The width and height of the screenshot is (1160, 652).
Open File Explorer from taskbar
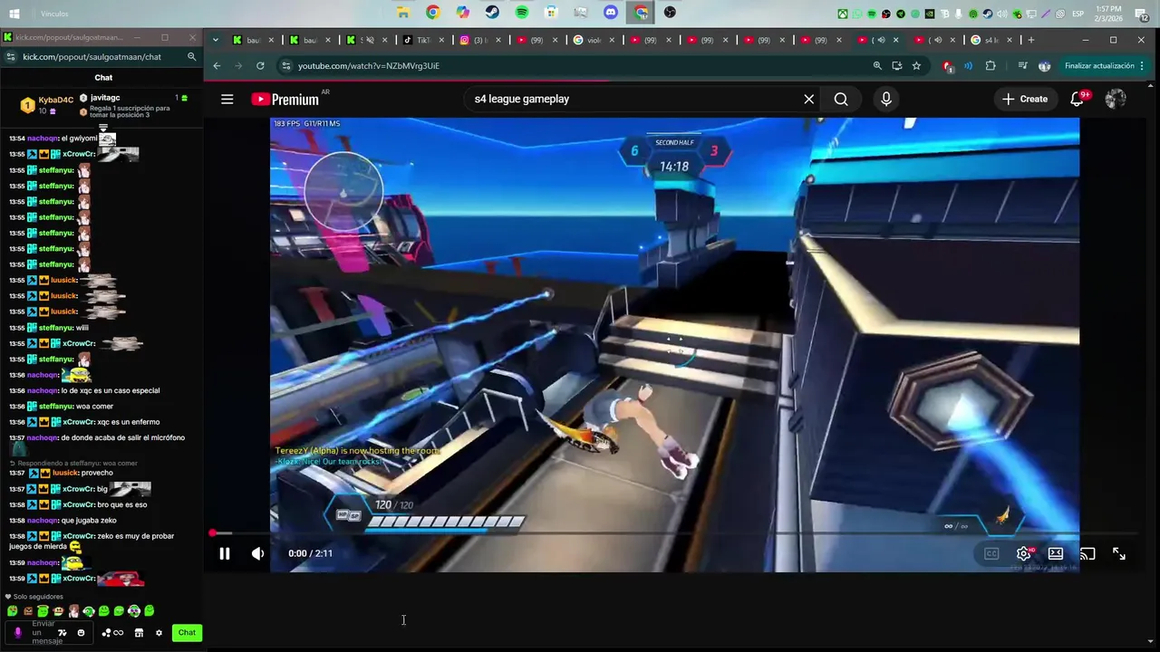click(x=403, y=13)
